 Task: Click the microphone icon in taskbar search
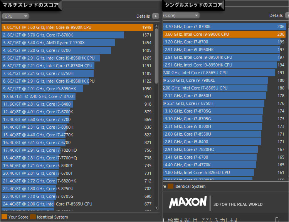click(277, 220)
